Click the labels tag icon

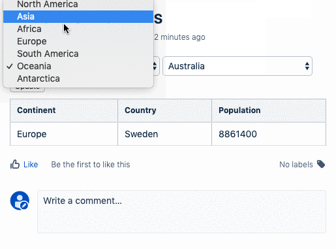[x=321, y=164]
